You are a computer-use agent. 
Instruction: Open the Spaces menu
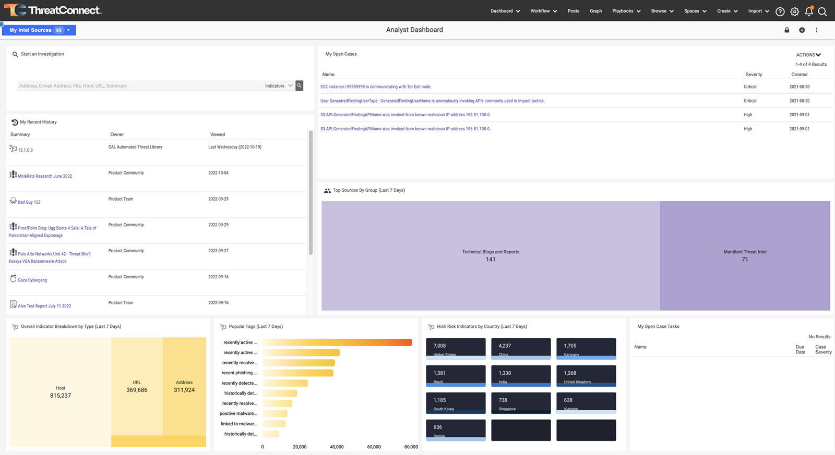(695, 11)
